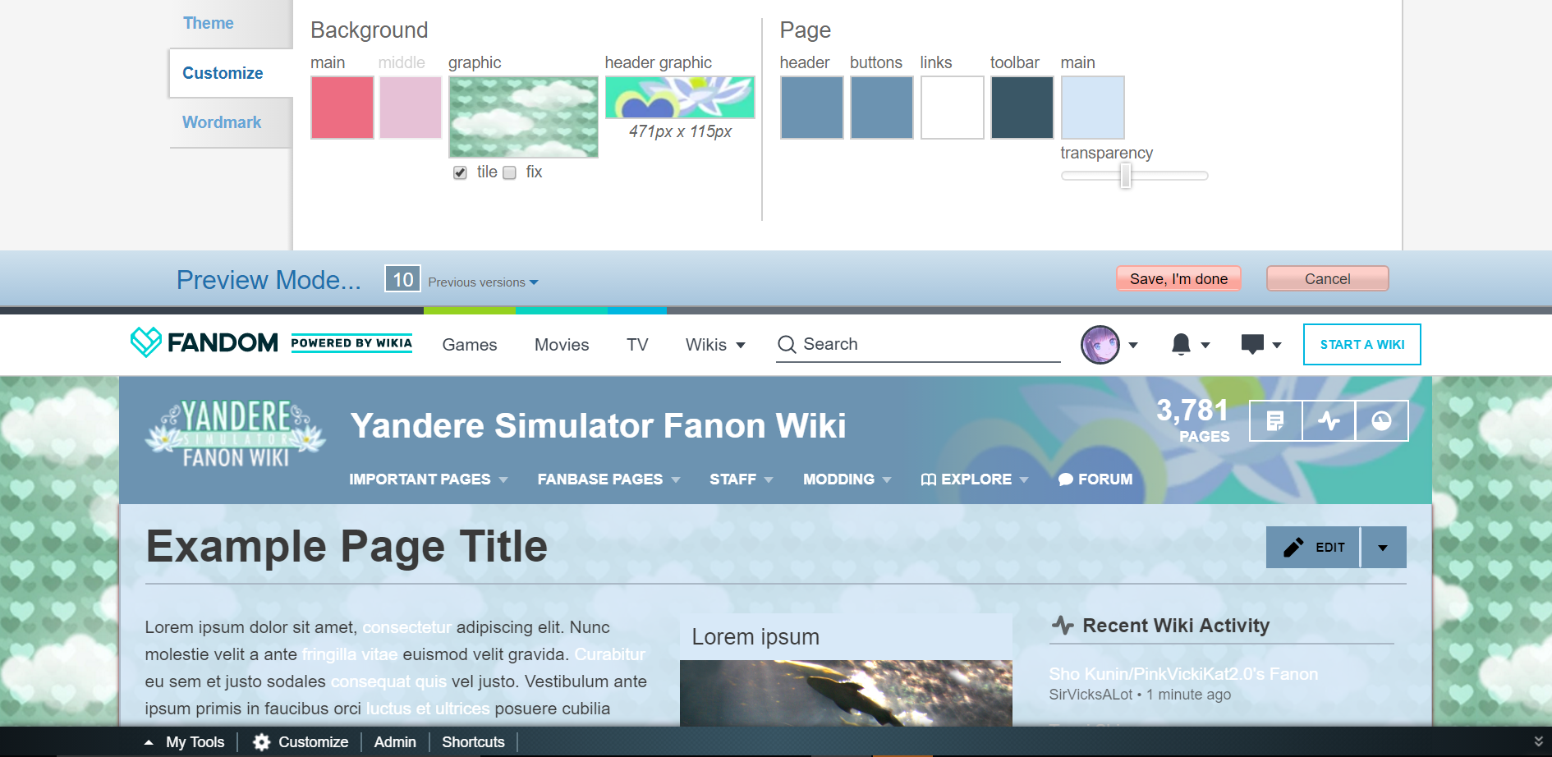Toggle the tile checkbox
The width and height of the screenshot is (1552, 757).
point(460,172)
